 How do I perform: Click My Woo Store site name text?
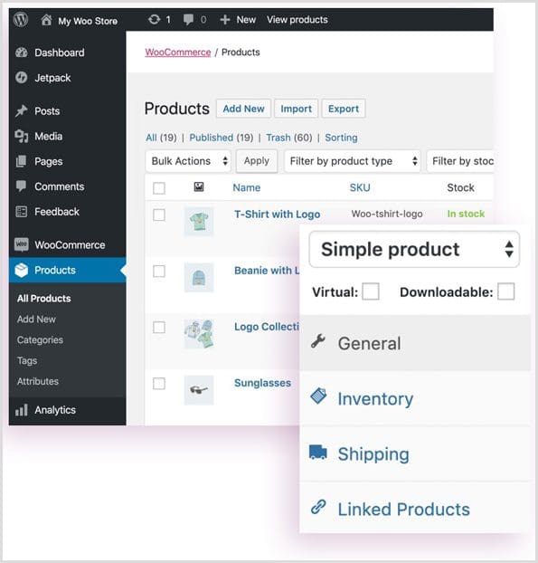(x=88, y=21)
